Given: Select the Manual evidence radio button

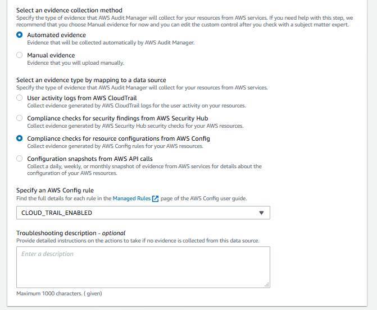Looking at the screenshot, I should (x=20, y=55).
